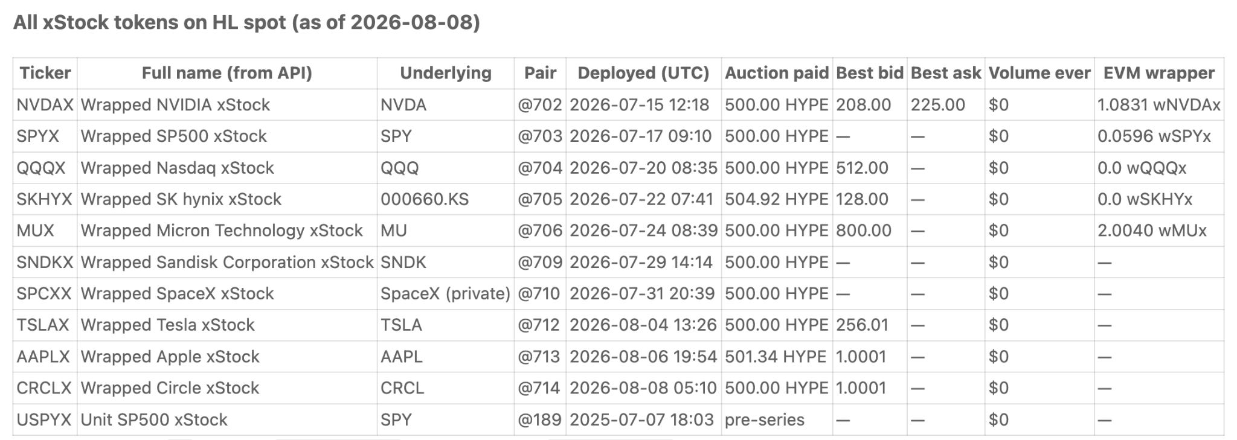The image size is (1237, 440).
Task: Click SpaceX (private) underlying cell
Action: tap(446, 294)
